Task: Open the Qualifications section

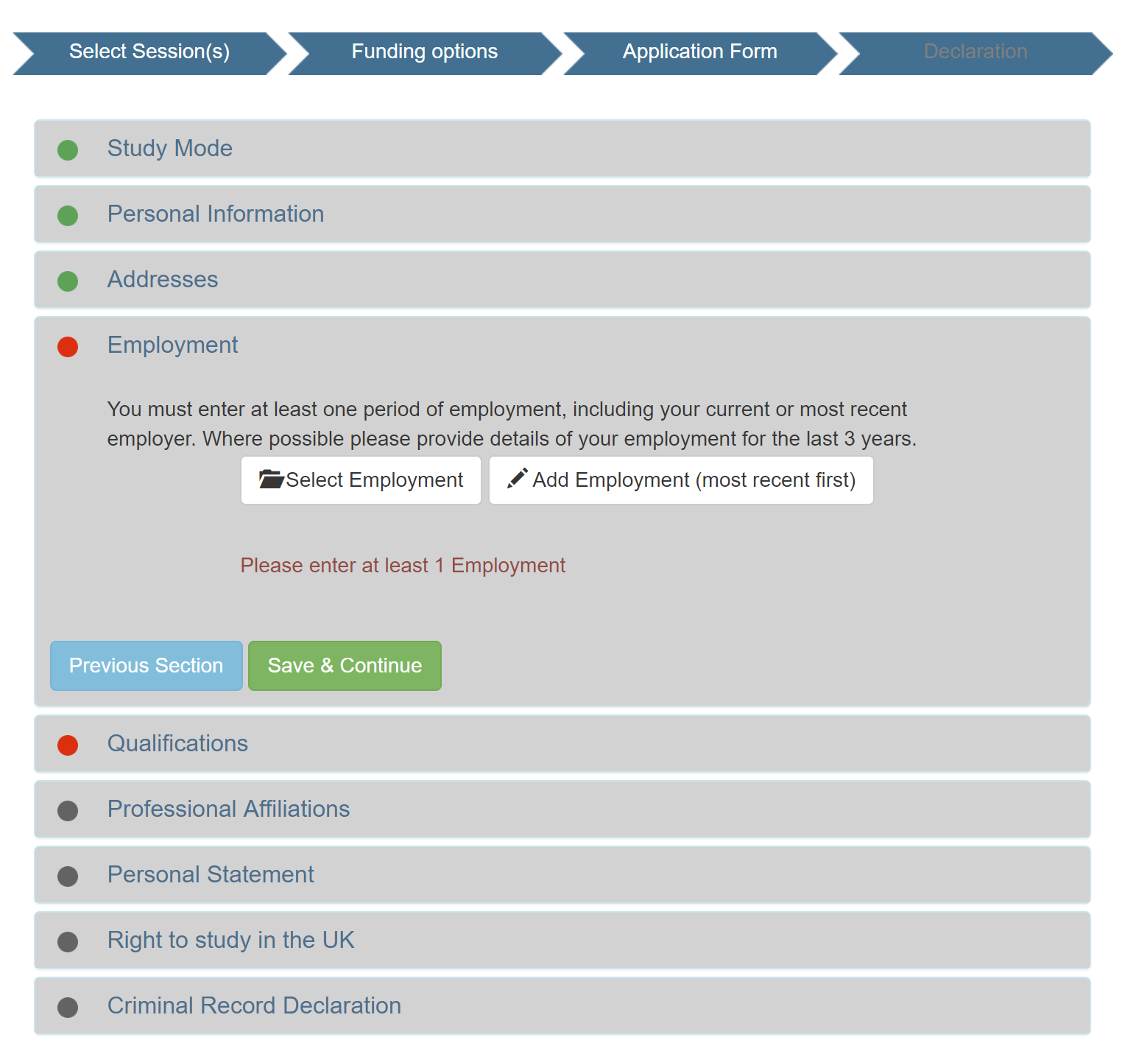Action: coord(177,744)
